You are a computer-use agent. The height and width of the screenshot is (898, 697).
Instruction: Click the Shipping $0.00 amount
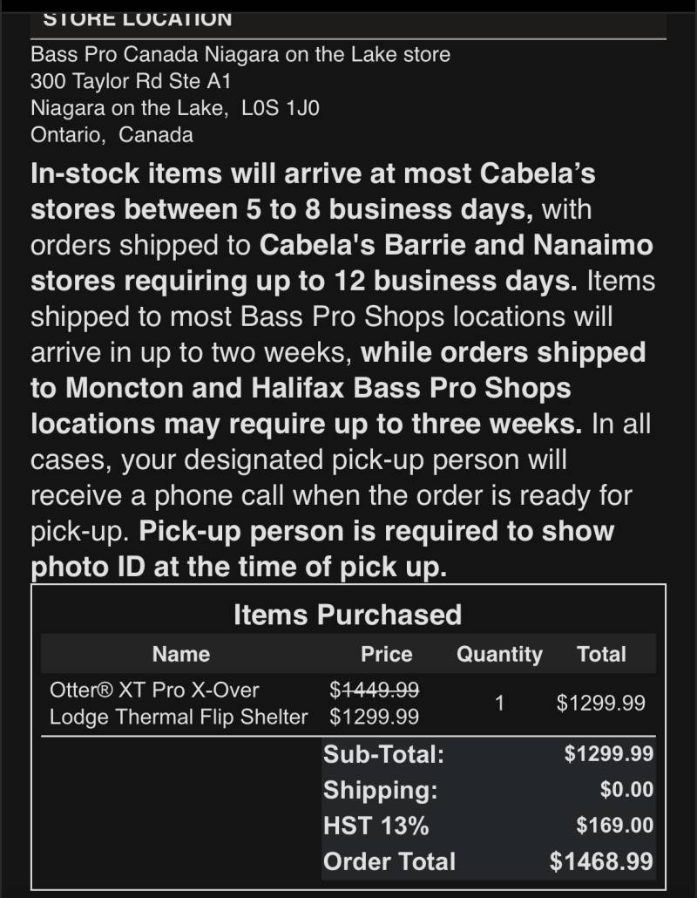pyautogui.click(x=626, y=790)
